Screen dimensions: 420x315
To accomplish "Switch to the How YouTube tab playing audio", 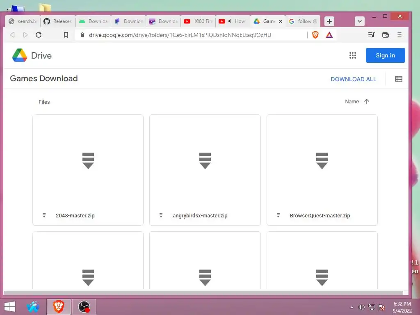I will (x=233, y=21).
